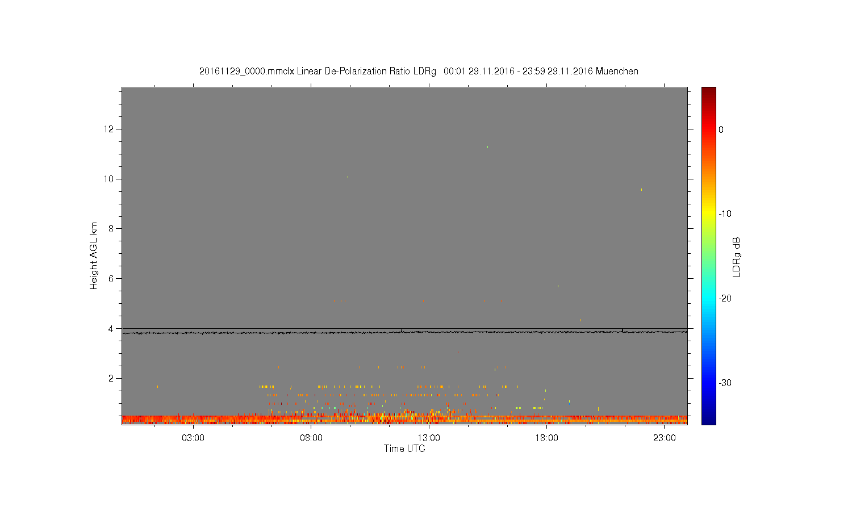Click the 'Time UTC' x-axis label
852x511 pixels.
click(x=404, y=449)
